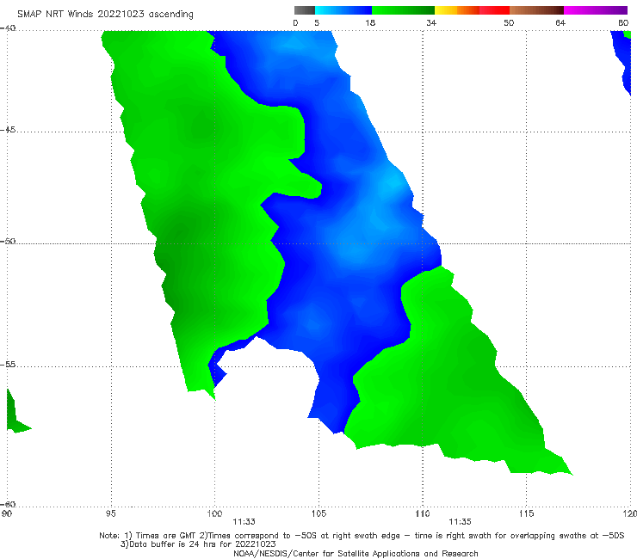Click the latitude label '-60'
Viewport: 637px width, 559px height.
(x=8, y=504)
